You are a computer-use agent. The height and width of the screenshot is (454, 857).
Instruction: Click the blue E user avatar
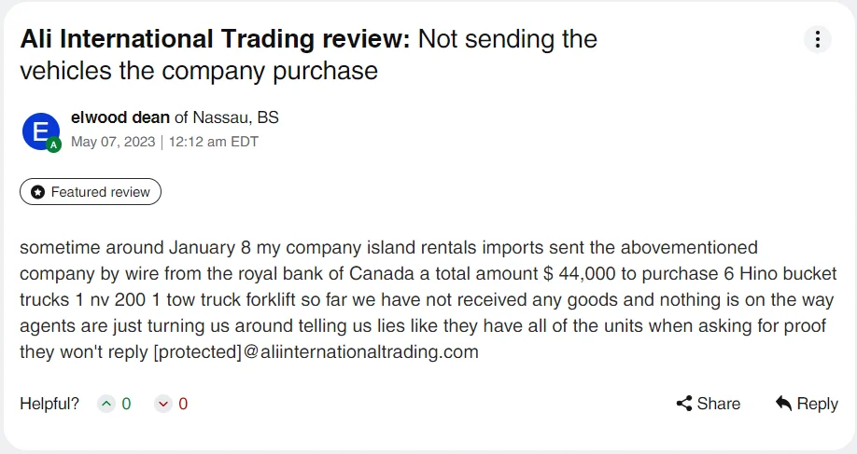click(40, 131)
